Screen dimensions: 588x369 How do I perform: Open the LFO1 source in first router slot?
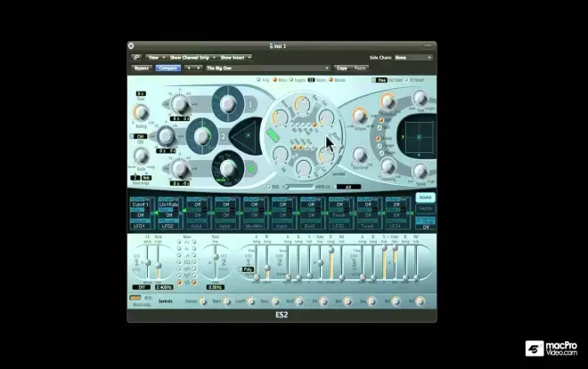140,226
